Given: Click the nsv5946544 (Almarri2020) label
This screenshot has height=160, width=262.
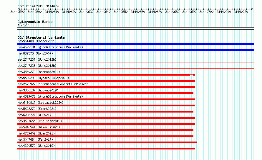Looking at the screenshot, I should tap(39, 127).
